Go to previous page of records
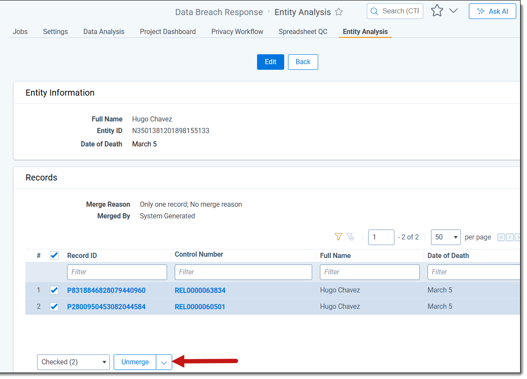527x379 pixels. tap(510, 237)
